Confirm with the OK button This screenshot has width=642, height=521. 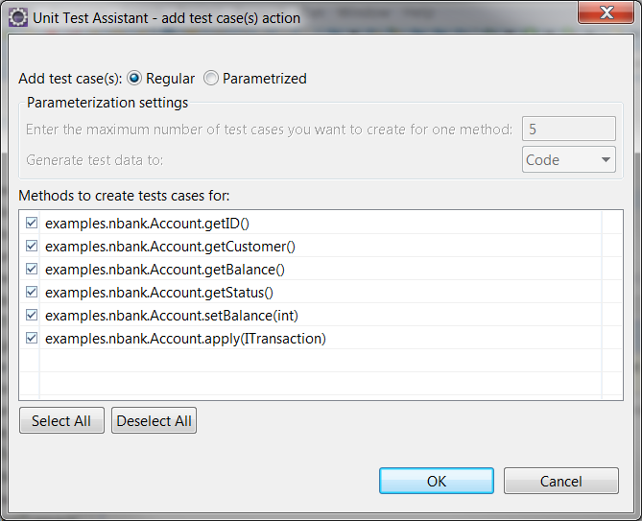pyautogui.click(x=437, y=481)
